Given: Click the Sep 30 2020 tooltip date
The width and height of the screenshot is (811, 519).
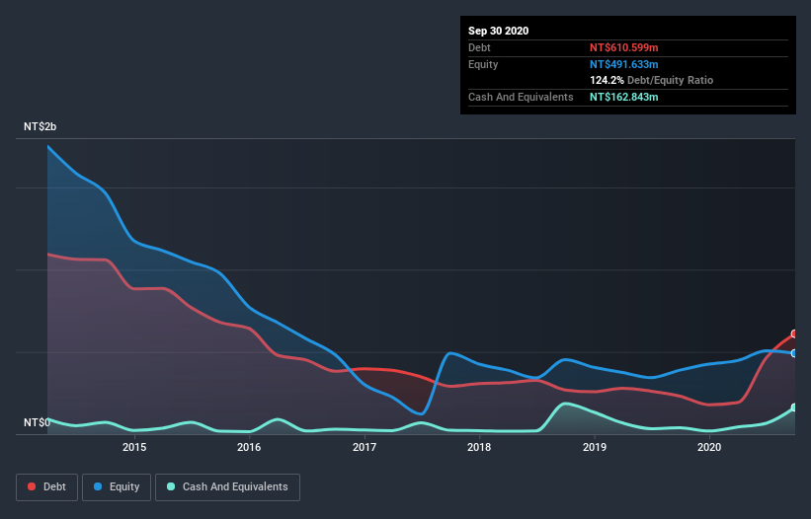Looking at the screenshot, I should [498, 31].
